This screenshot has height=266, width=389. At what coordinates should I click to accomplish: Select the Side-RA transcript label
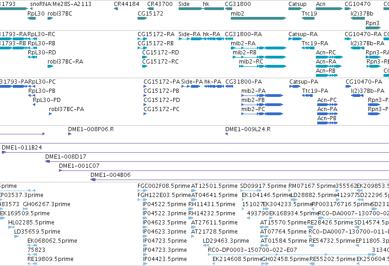click(190, 34)
